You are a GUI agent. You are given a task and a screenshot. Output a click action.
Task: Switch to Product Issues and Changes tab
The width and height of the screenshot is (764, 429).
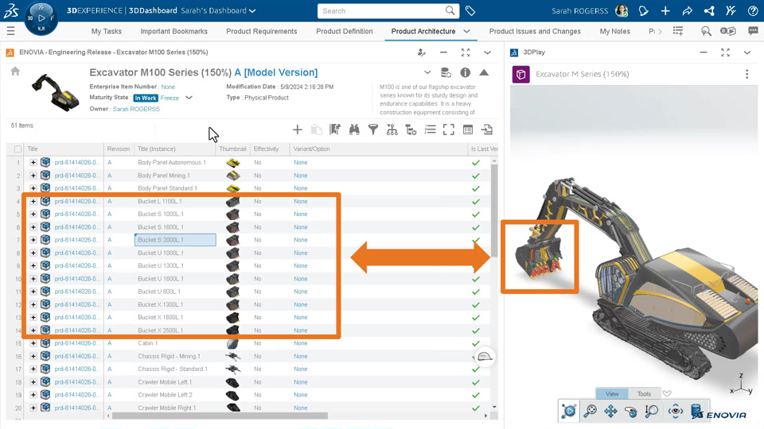tap(535, 31)
